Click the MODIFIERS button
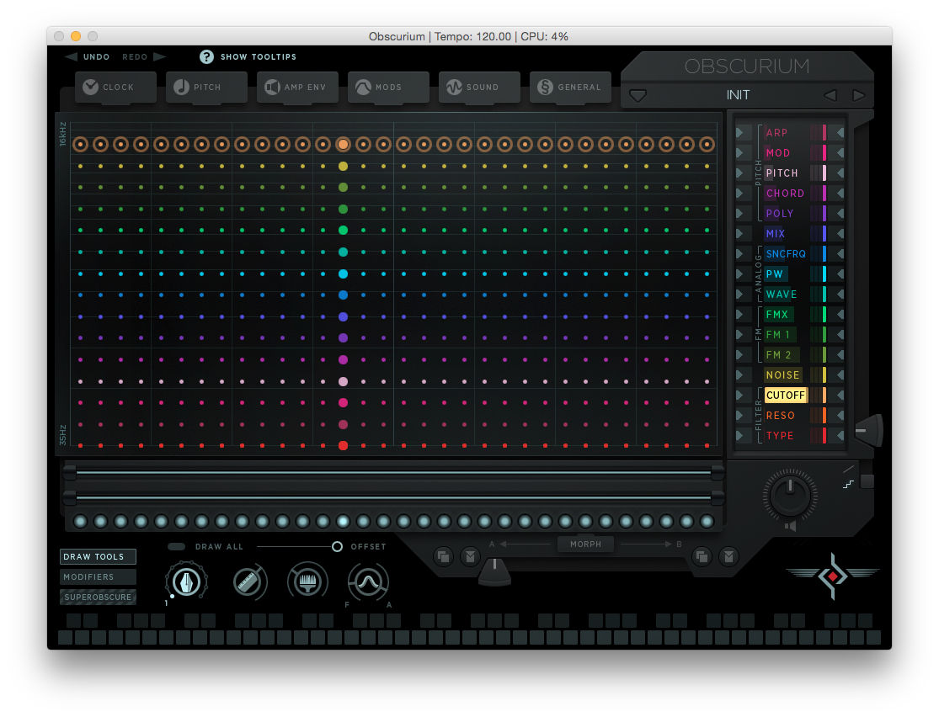Image resolution: width=939 pixels, height=717 pixels. tap(98, 577)
